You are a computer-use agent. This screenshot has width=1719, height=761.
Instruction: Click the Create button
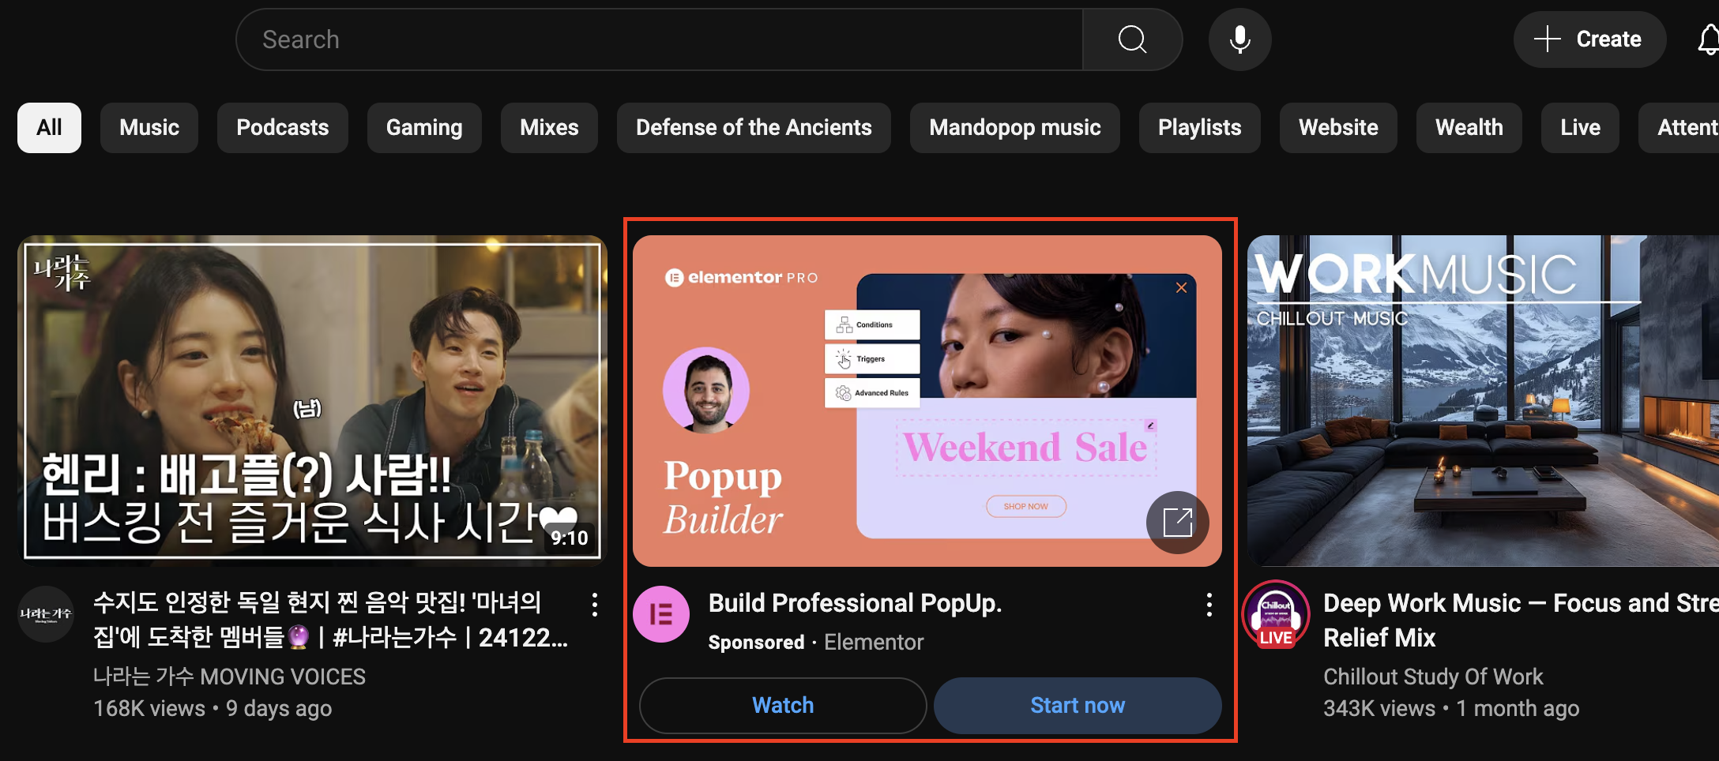click(1589, 39)
